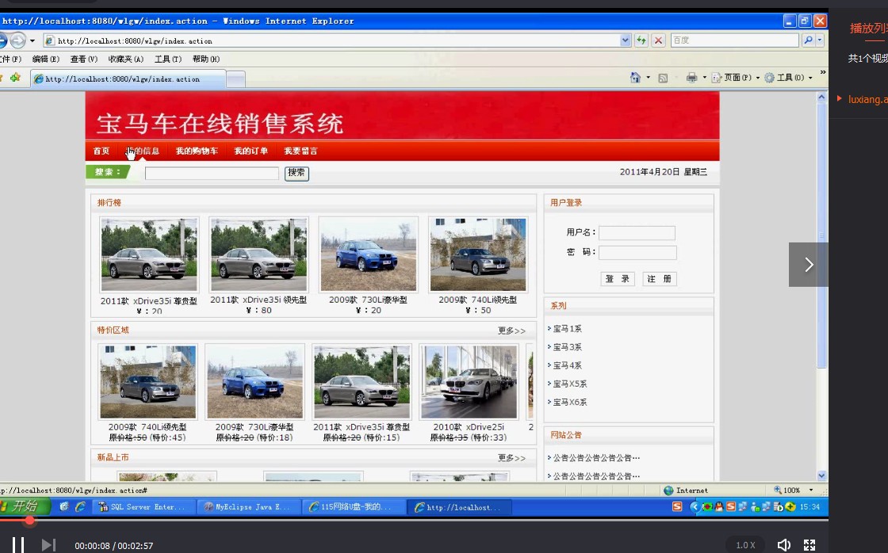The image size is (888, 553).
Task: Expand the address bar URL history dropdown
Action: click(x=626, y=40)
